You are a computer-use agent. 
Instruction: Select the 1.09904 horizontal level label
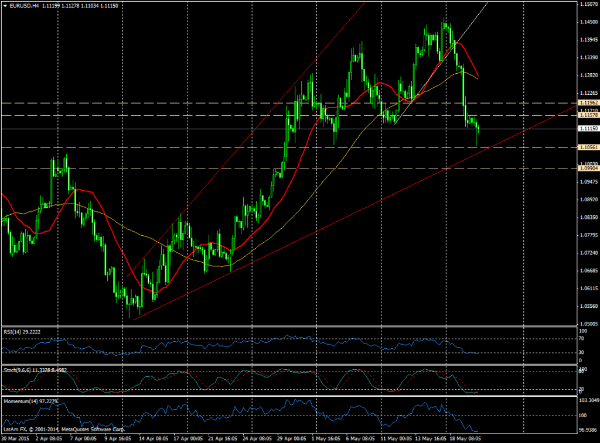[588, 169]
